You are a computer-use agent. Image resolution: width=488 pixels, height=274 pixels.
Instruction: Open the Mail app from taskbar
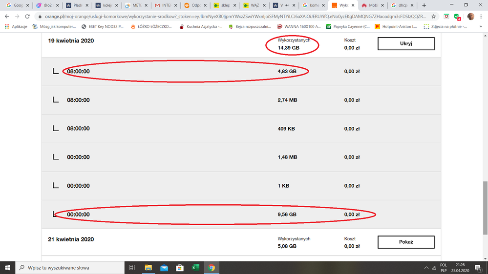(164, 268)
